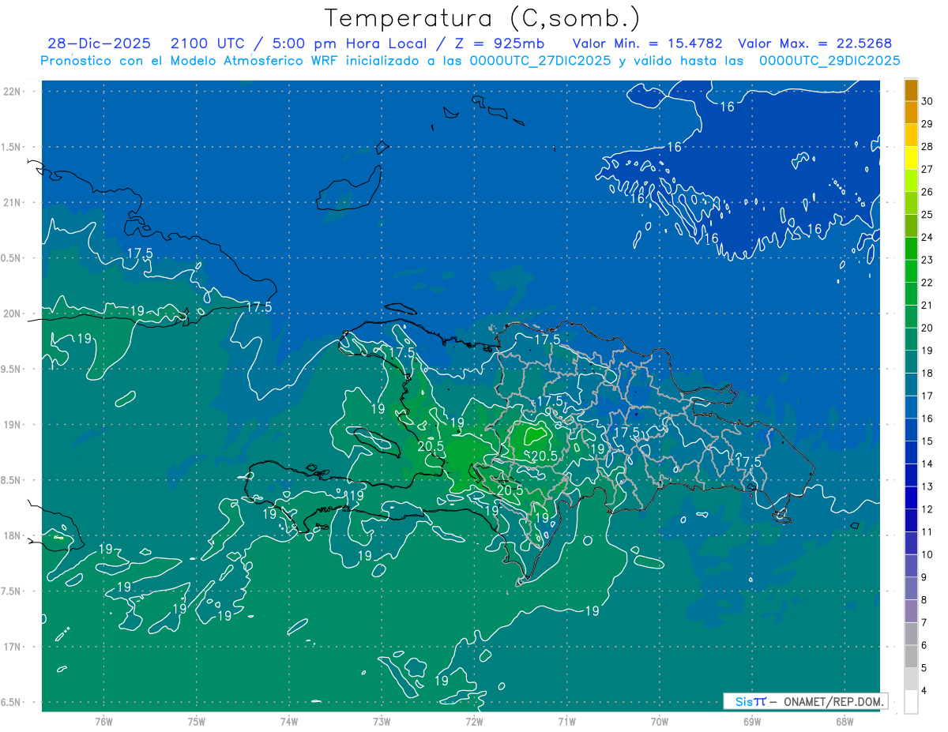This screenshot has height=732, width=948.
Task: Select the yellow colorbar swatch between 27 and 28
Action: click(911, 158)
